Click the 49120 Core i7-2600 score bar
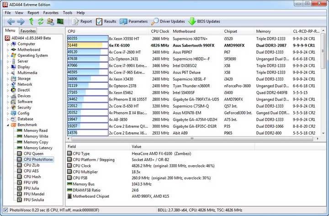 click(87, 52)
